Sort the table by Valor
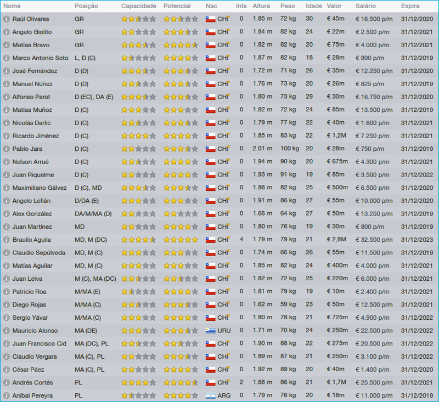Viewport: 439px width, 402px height. tap(334, 6)
